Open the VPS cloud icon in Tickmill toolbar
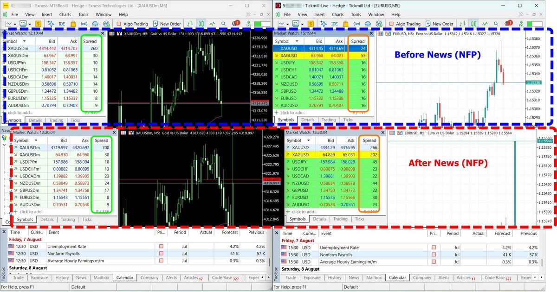557x292 pixels. (368, 24)
